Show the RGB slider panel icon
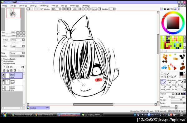This screenshot has height=123, width=187. [165, 9]
